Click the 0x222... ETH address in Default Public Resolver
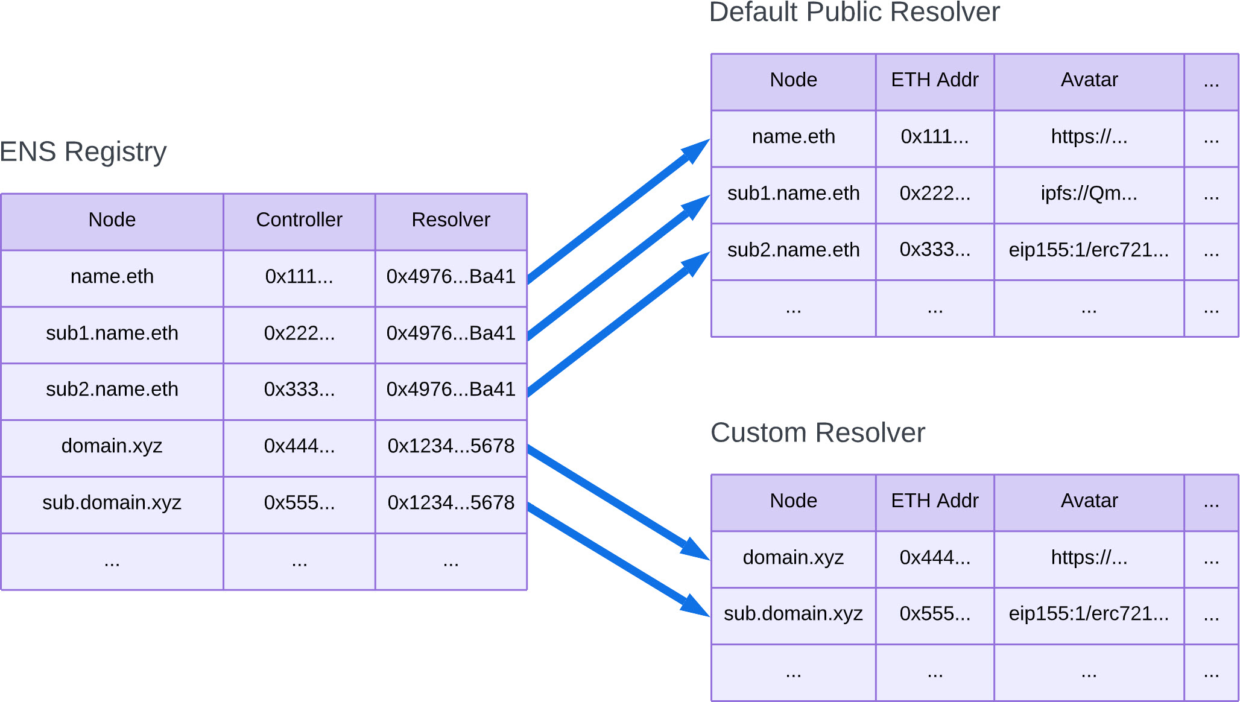 tap(934, 193)
